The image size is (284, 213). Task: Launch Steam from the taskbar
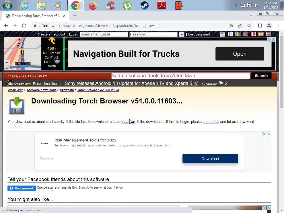click(144, 6)
